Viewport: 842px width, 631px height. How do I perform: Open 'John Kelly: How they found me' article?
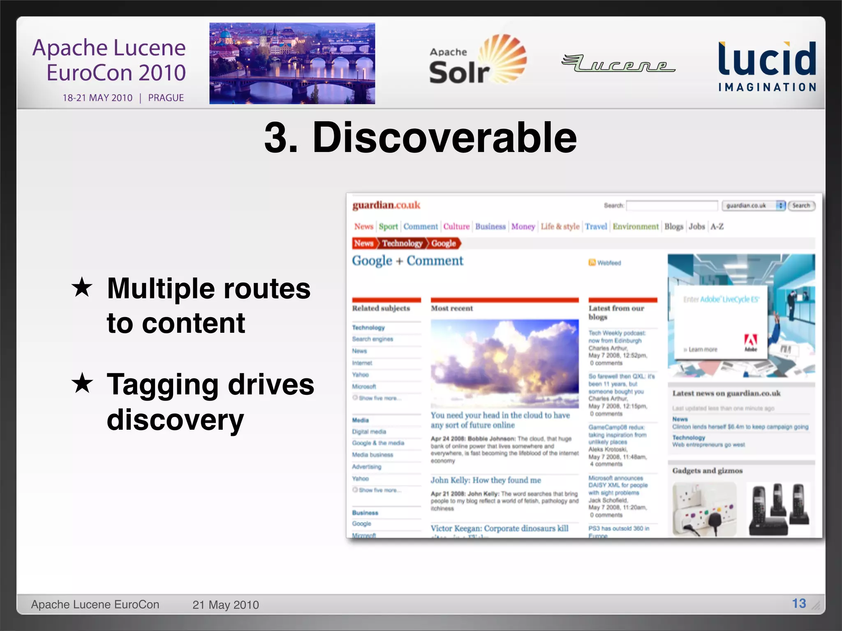486,480
